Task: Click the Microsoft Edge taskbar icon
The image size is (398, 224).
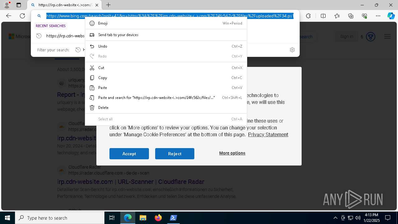Action: tap(128, 218)
